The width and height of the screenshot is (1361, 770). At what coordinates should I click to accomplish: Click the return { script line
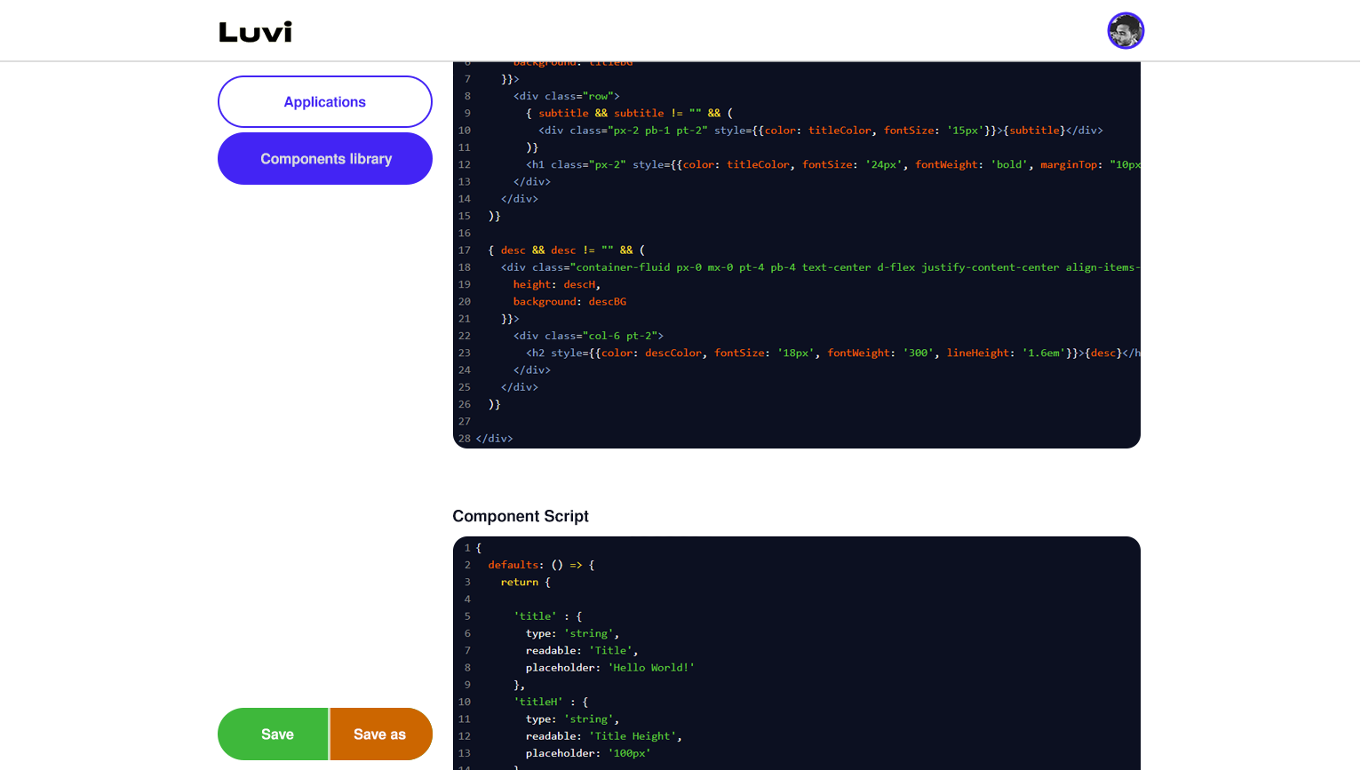(525, 582)
